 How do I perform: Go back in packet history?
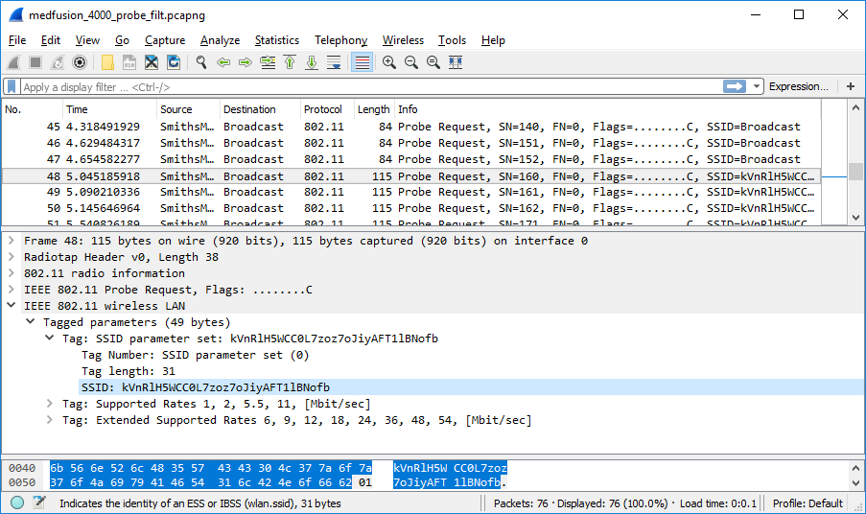tap(223, 62)
